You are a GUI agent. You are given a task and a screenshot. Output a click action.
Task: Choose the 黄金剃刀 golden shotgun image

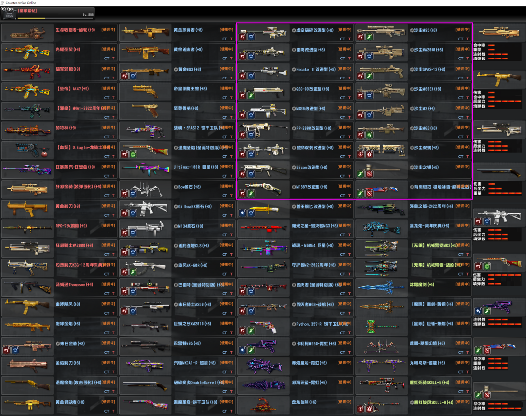pyautogui.click(x=27, y=209)
